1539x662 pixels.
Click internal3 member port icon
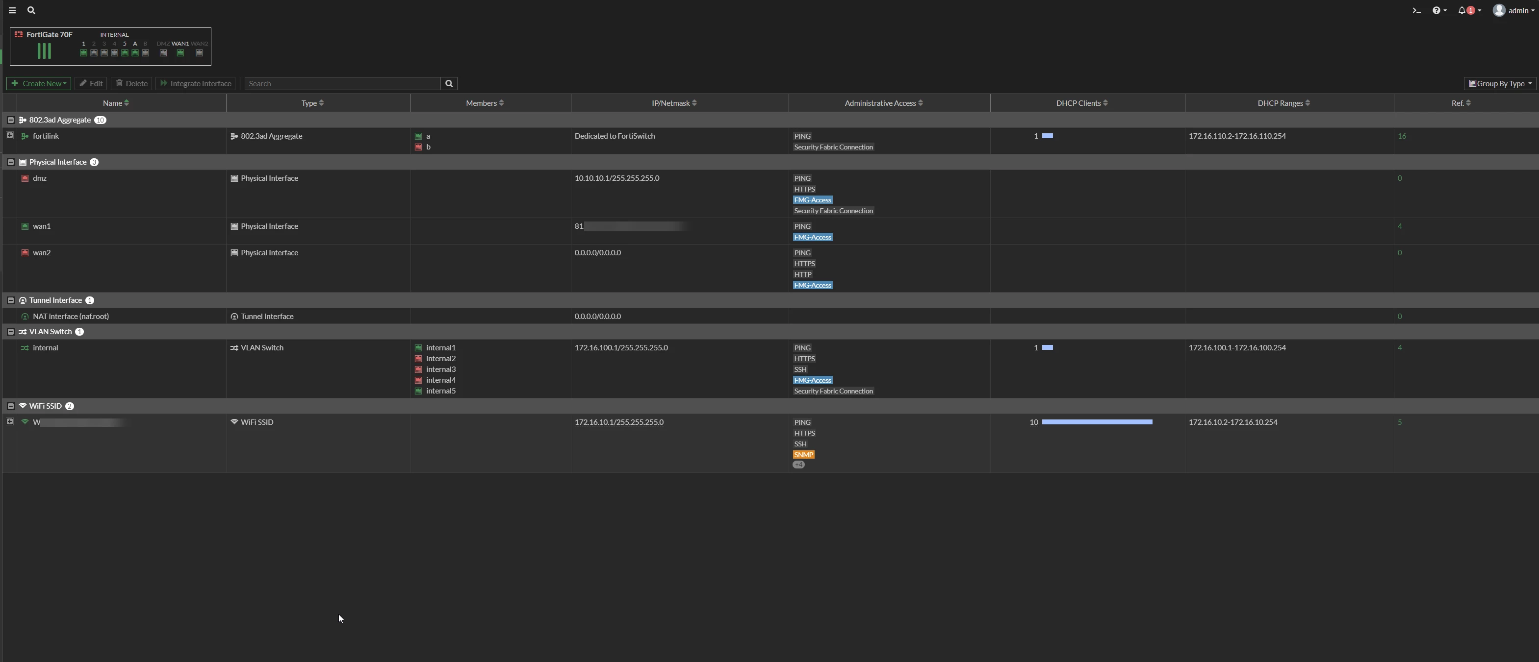[x=418, y=369]
